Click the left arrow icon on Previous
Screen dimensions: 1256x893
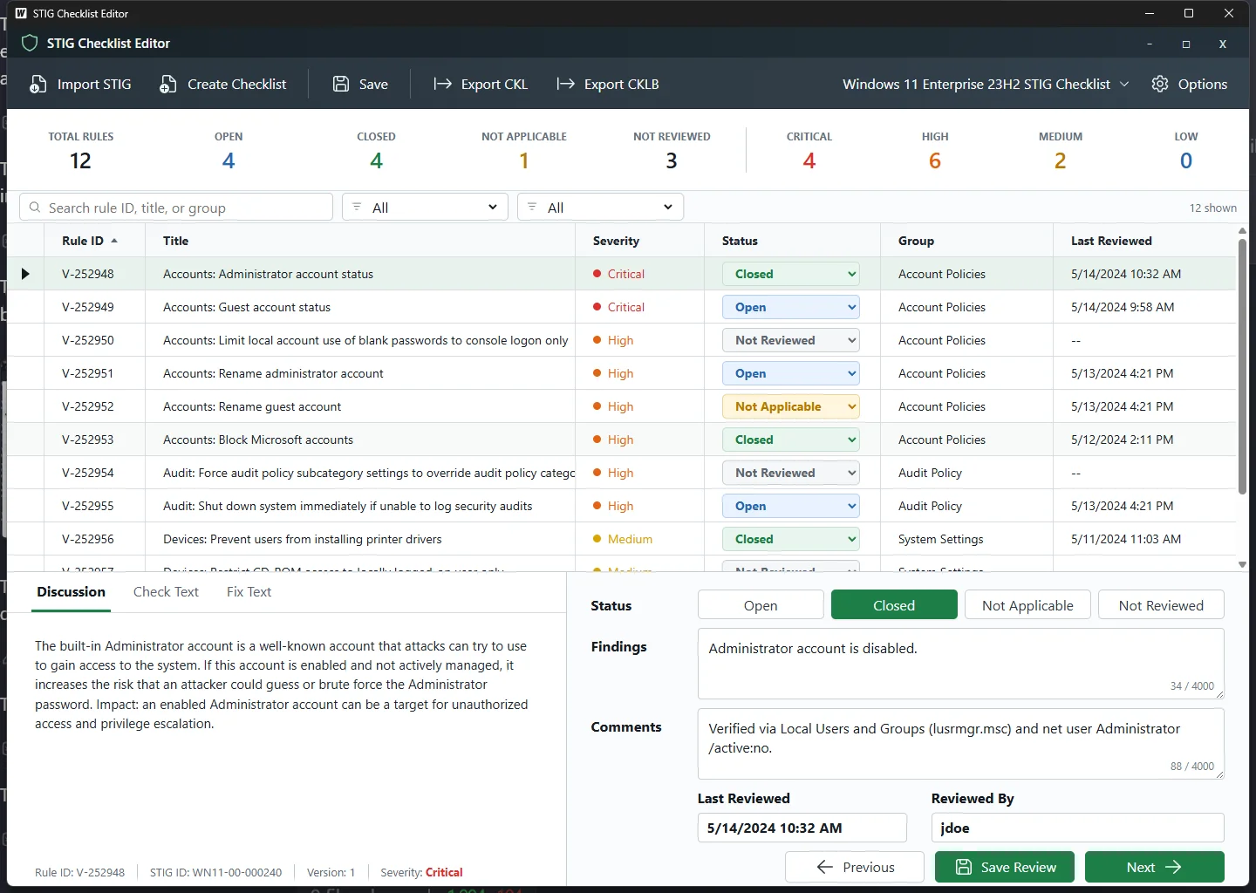point(825,867)
